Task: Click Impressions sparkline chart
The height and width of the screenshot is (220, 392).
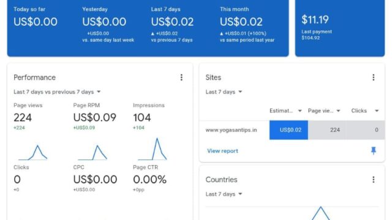Action: click(x=153, y=149)
